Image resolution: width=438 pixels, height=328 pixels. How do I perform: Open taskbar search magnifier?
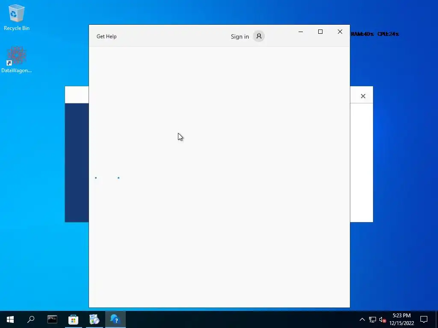(31, 319)
